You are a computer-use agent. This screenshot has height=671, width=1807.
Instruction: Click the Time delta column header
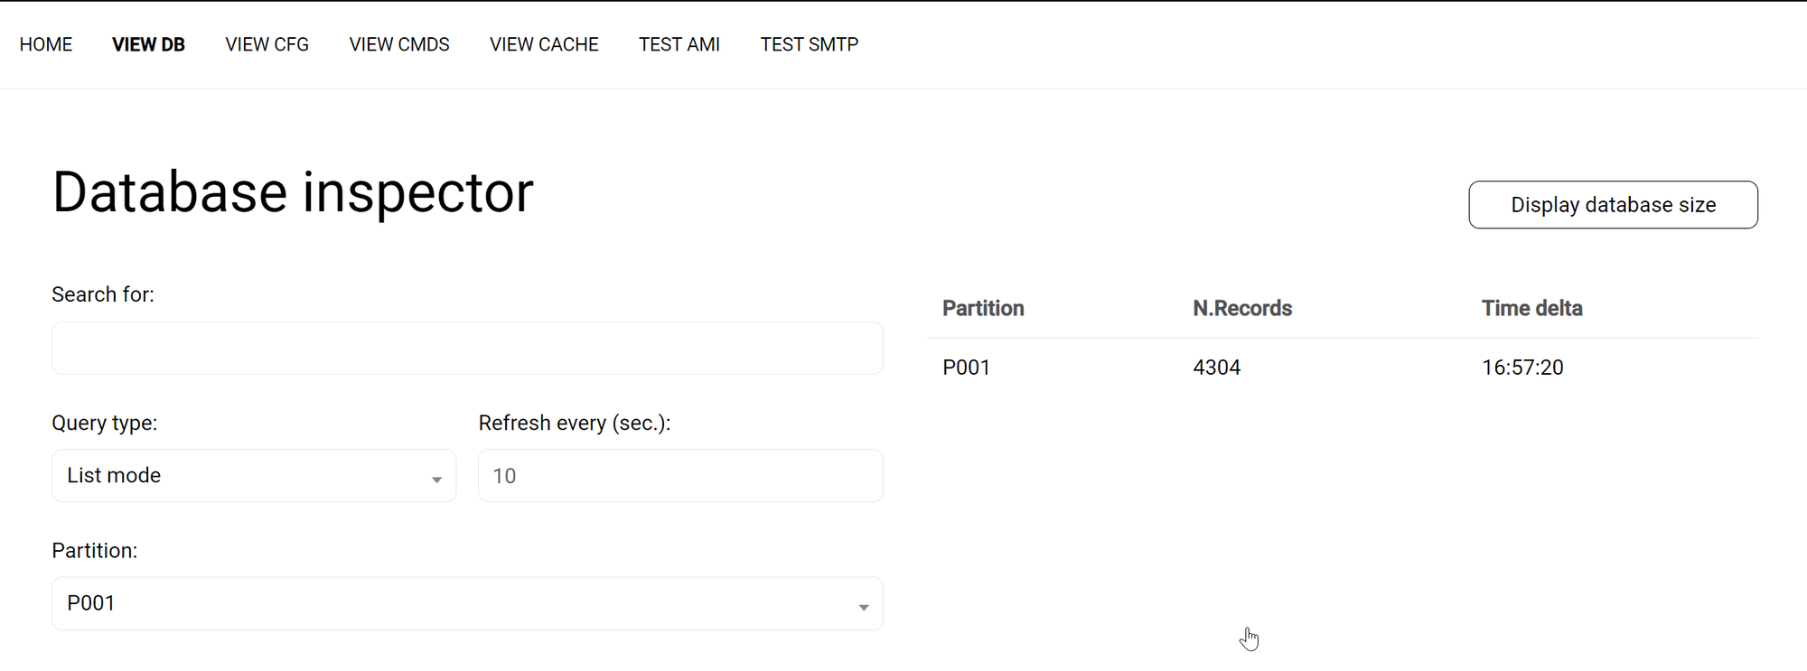tap(1531, 308)
